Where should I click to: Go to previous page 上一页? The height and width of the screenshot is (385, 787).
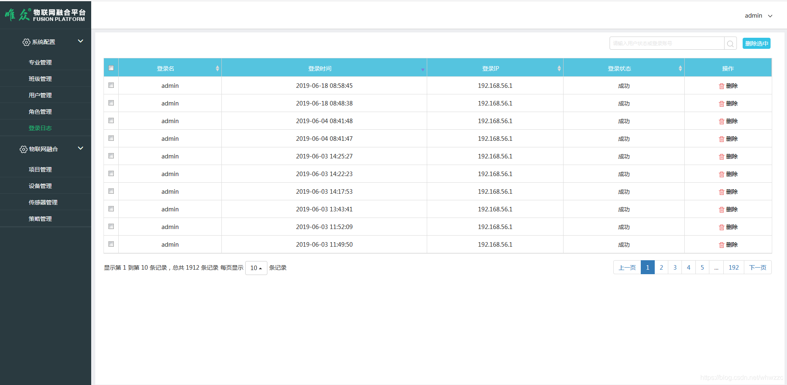coord(627,268)
